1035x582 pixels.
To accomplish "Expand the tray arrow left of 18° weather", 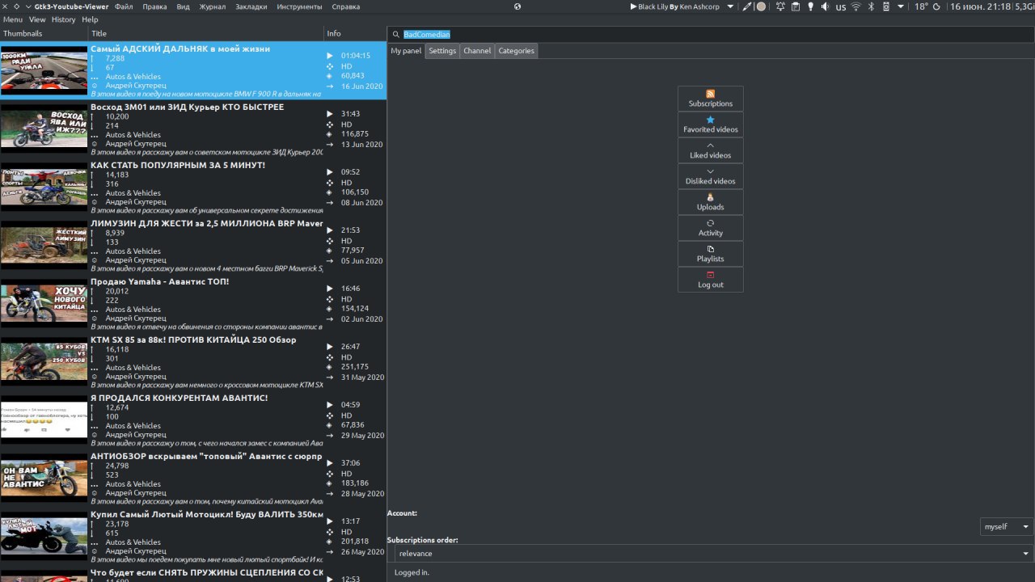I will click(x=901, y=6).
